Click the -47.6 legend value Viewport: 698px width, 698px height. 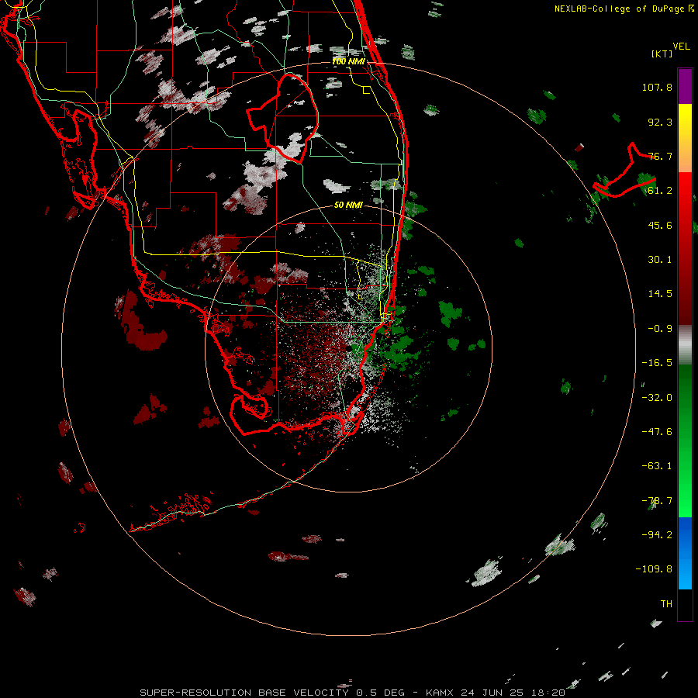(657, 431)
